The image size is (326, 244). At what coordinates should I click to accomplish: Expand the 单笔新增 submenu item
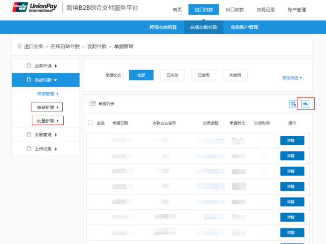coord(47,107)
